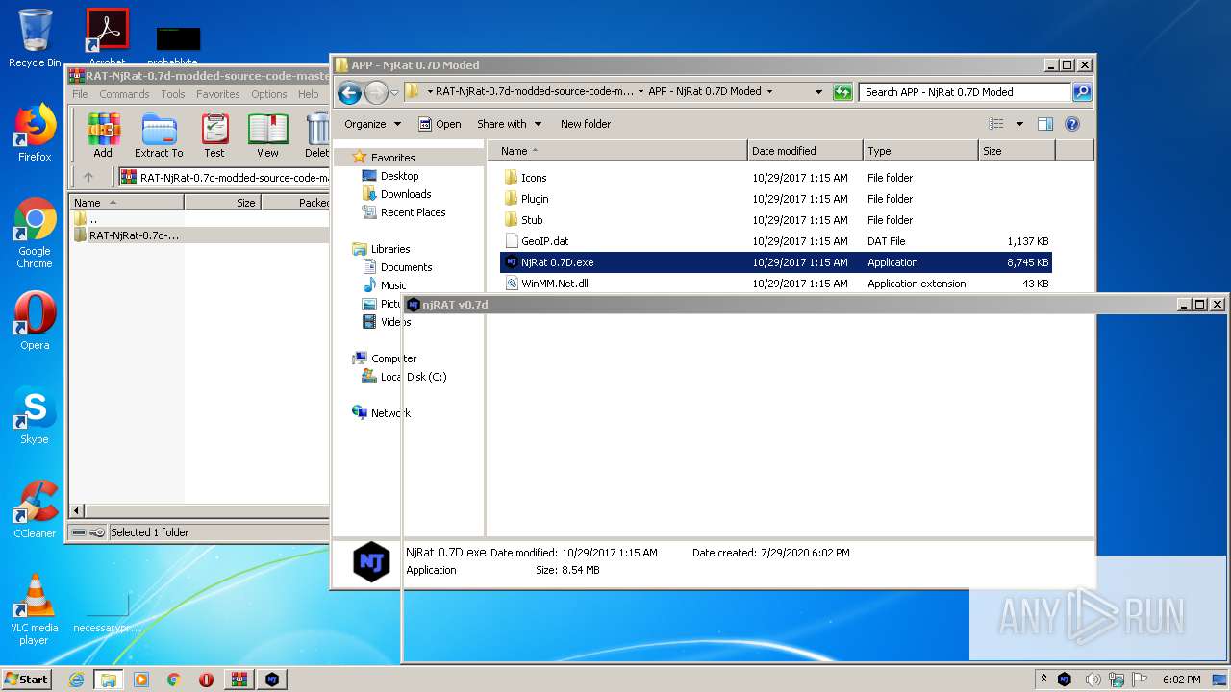The image size is (1231, 692).
Task: Click volume icon in system tray
Action: coord(1093,680)
